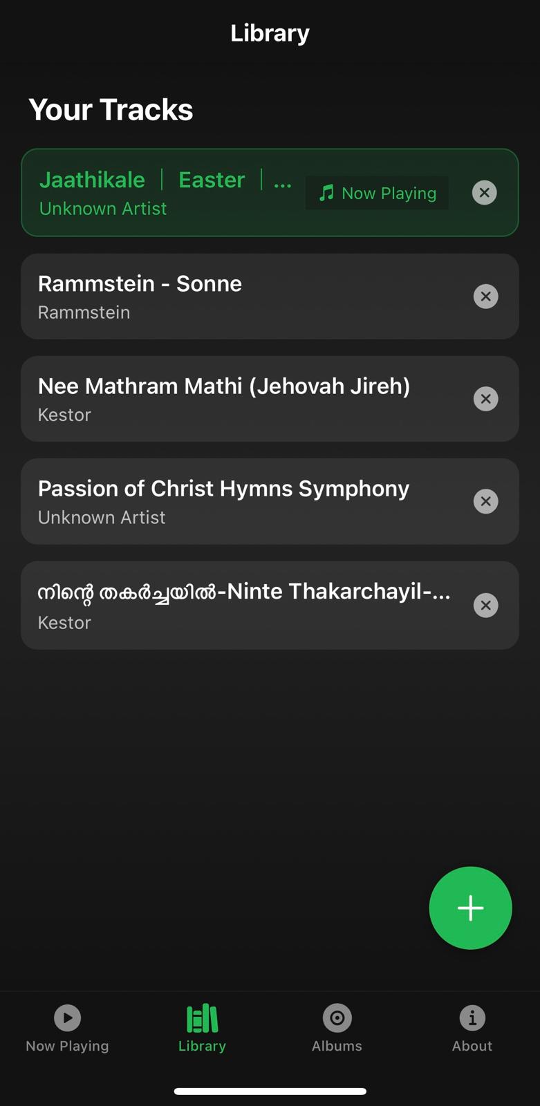Click the Now Playing badge
Screen dimensions: 540x1106
(x=378, y=193)
